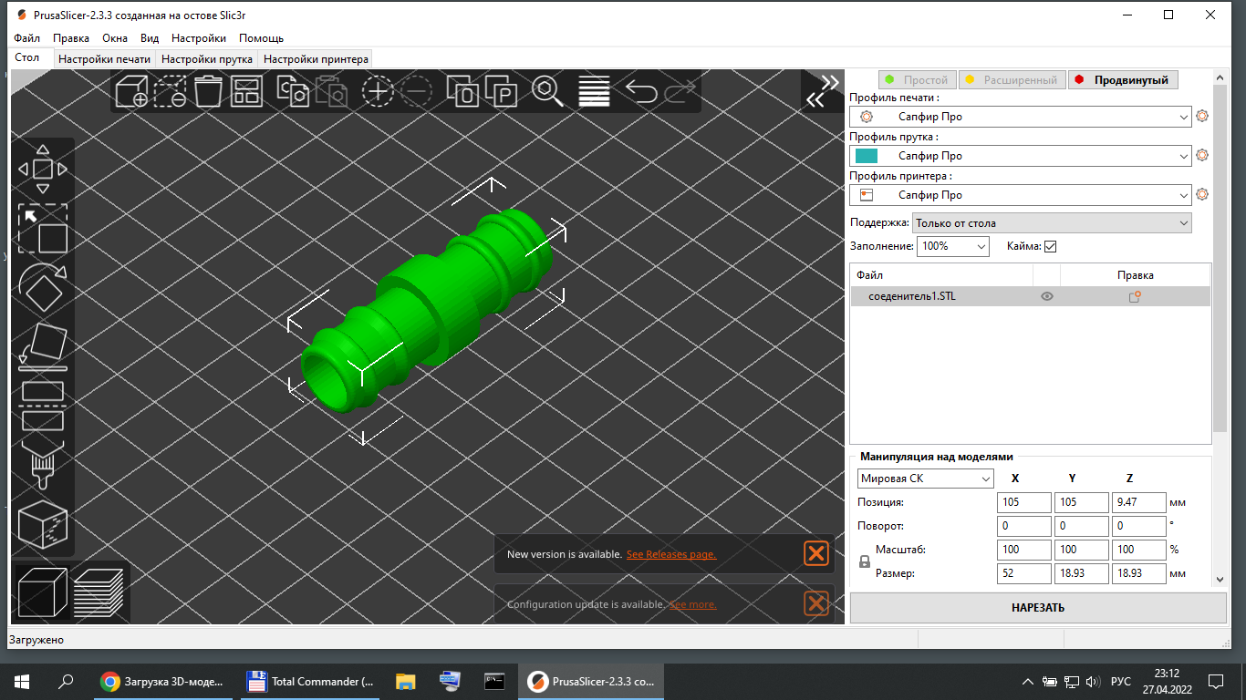Screen dimensions: 1246x700
Task: Open the variable layer height tool
Action: [594, 92]
